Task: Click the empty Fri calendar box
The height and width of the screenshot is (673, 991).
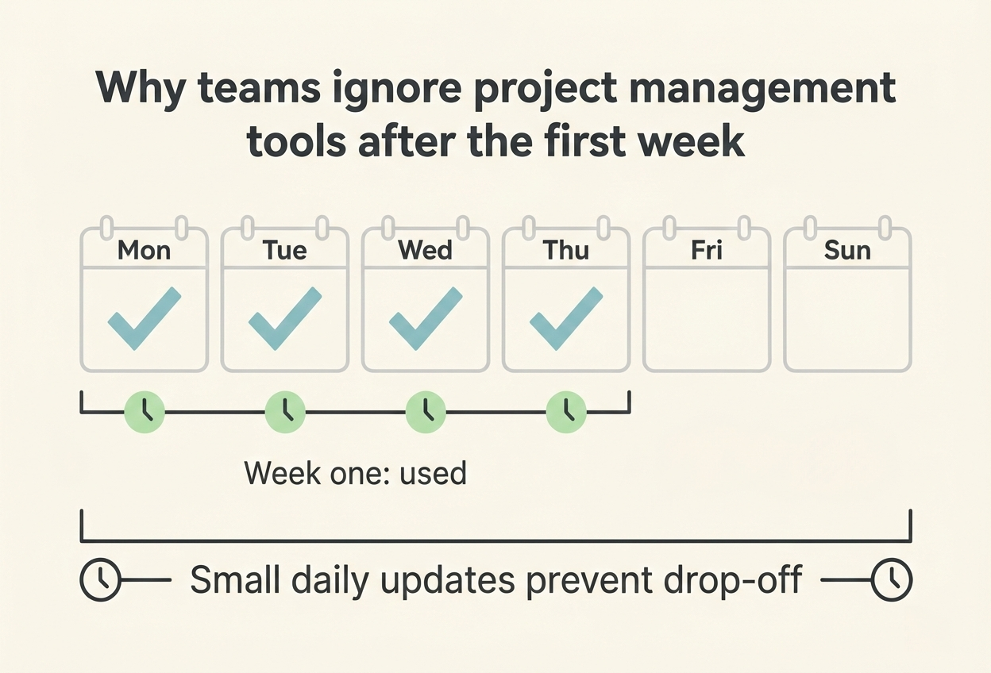Action: point(706,319)
